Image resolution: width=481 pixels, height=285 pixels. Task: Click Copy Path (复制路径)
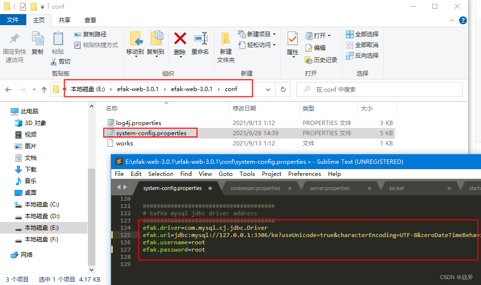tap(90, 34)
